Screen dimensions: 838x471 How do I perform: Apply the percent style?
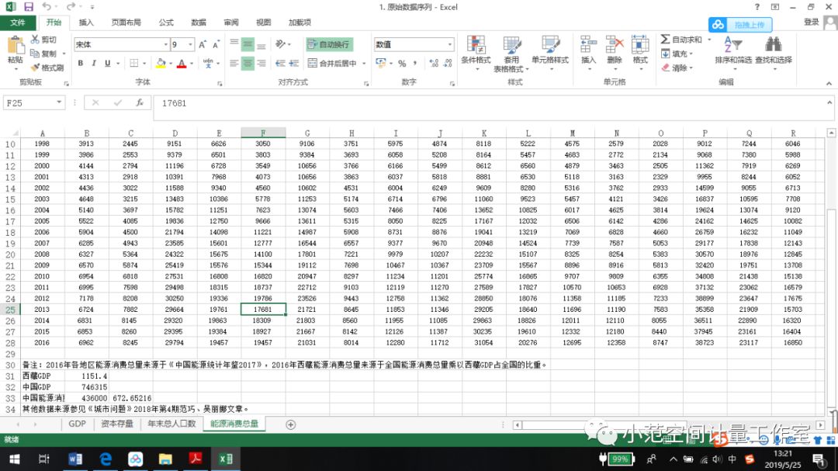(x=402, y=63)
